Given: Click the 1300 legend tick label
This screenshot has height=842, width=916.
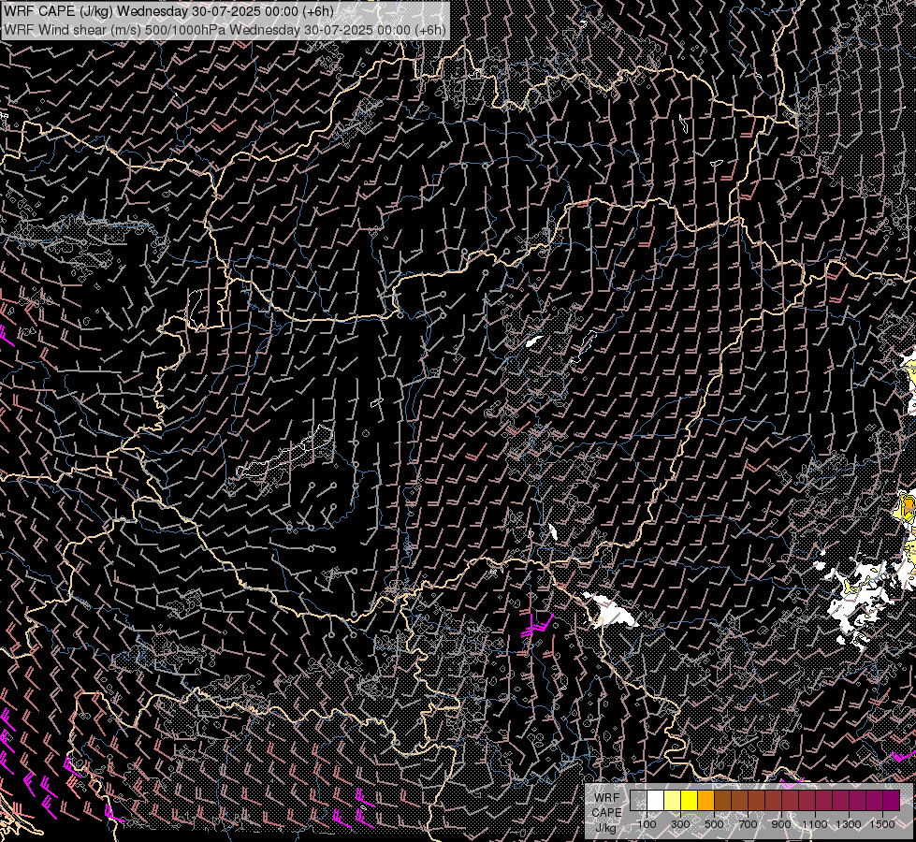Looking at the screenshot, I should point(849,824).
